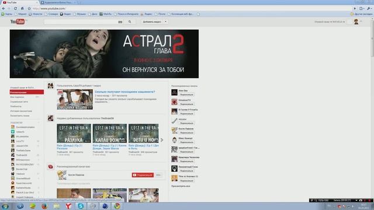
Task: Subscribe to Макс Брандт in recommended channels
Action: click(x=186, y=142)
